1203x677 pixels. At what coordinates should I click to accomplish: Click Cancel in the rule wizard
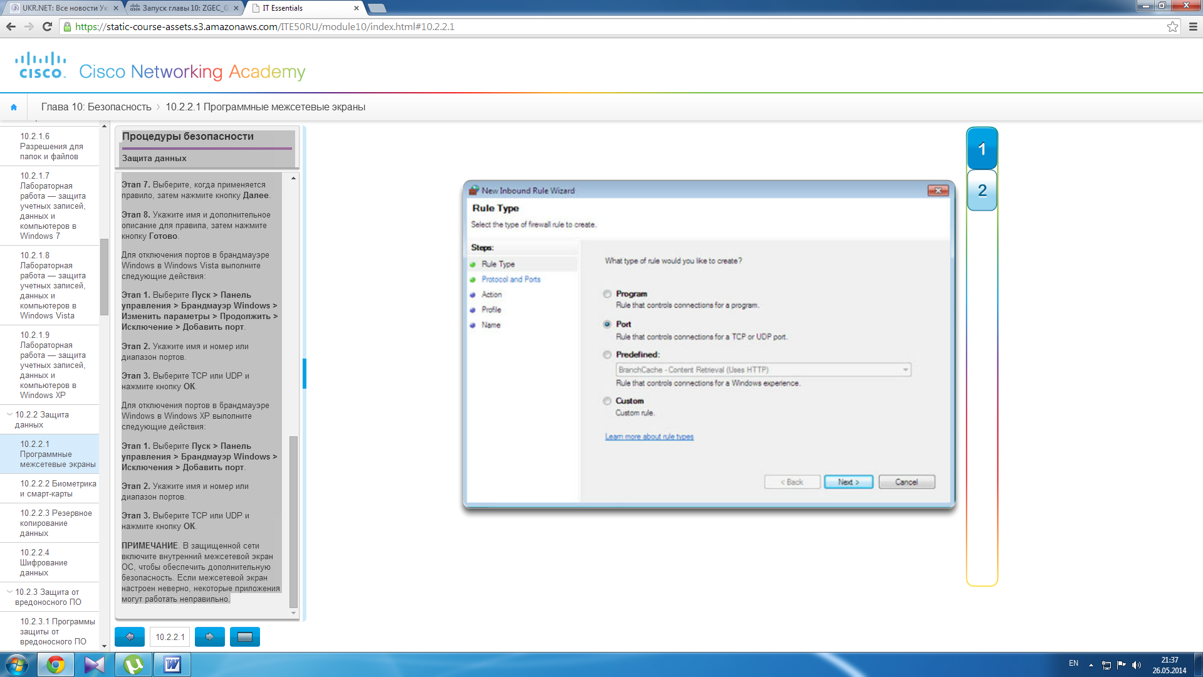907,482
